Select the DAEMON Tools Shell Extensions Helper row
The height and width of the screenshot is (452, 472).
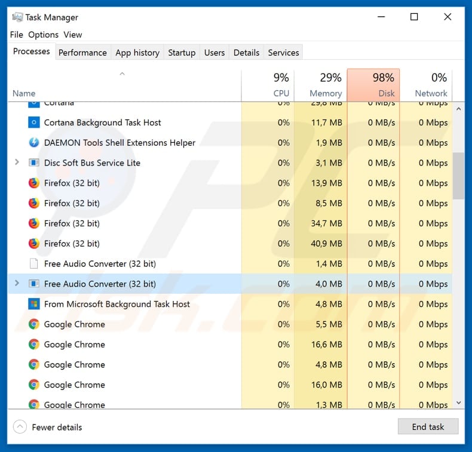[x=230, y=143]
